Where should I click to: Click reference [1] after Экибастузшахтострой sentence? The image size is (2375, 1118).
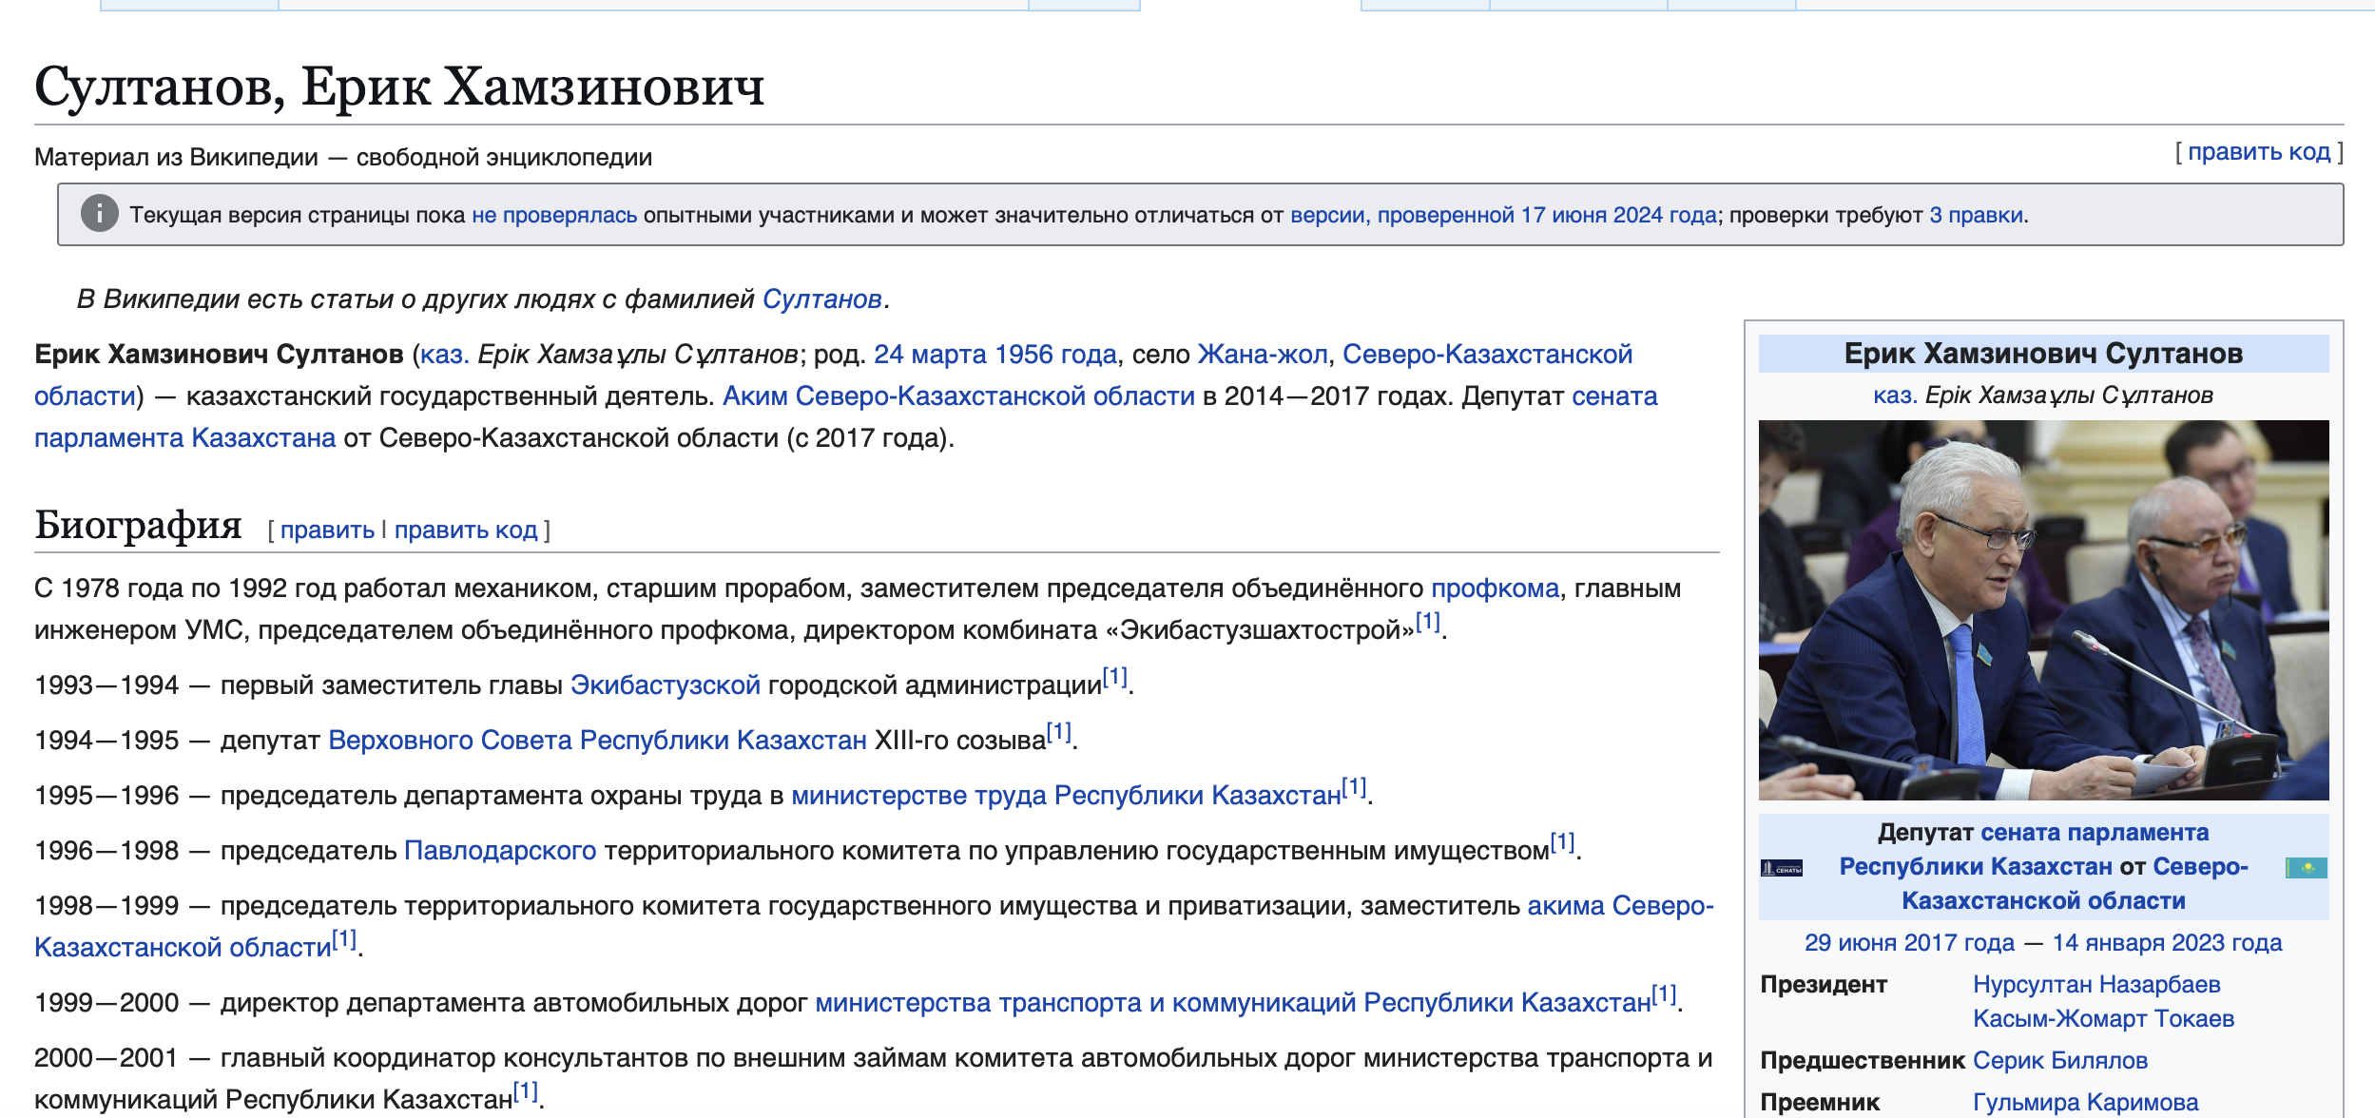pos(1427,623)
